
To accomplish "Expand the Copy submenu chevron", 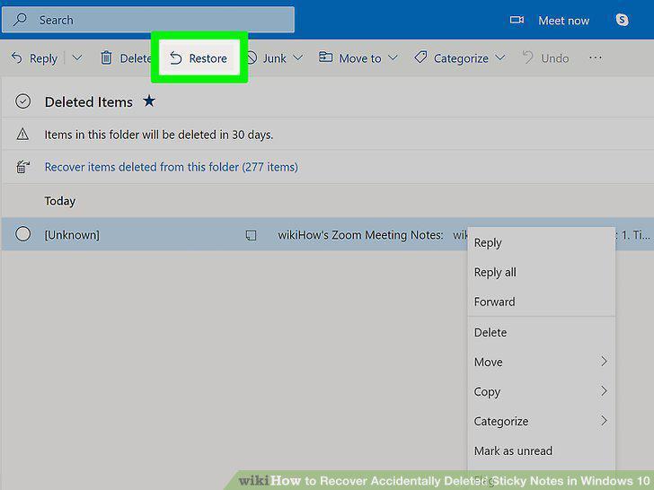I will [x=604, y=391].
